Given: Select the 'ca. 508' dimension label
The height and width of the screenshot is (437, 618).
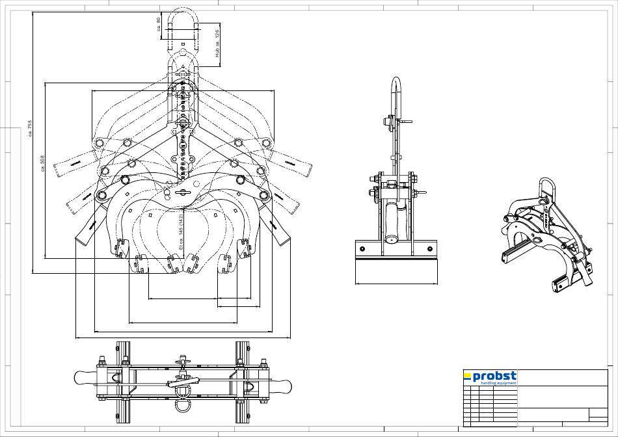Looking at the screenshot, I should pos(43,163).
